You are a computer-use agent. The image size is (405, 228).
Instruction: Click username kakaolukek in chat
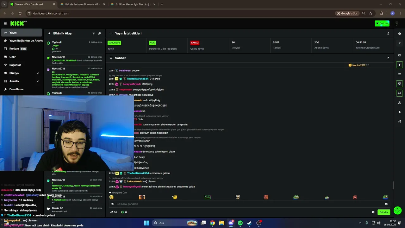point(135,181)
